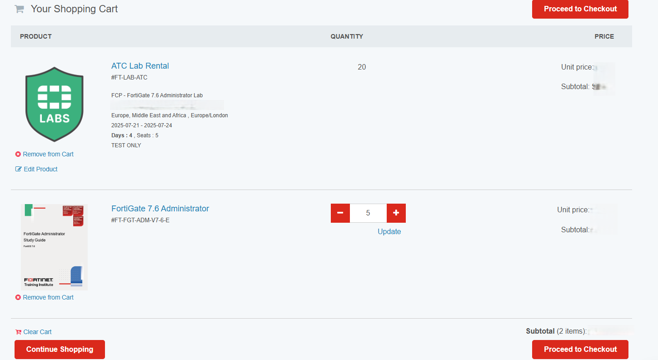Remove ATC Lab Rental from cart
The height and width of the screenshot is (360, 658).
pyautogui.click(x=48, y=154)
